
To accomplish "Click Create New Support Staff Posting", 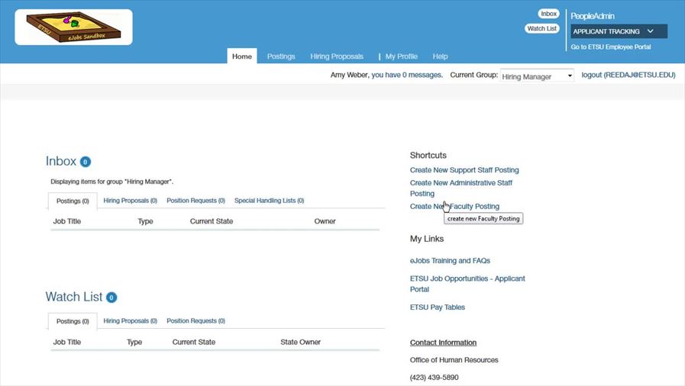I will pos(464,170).
